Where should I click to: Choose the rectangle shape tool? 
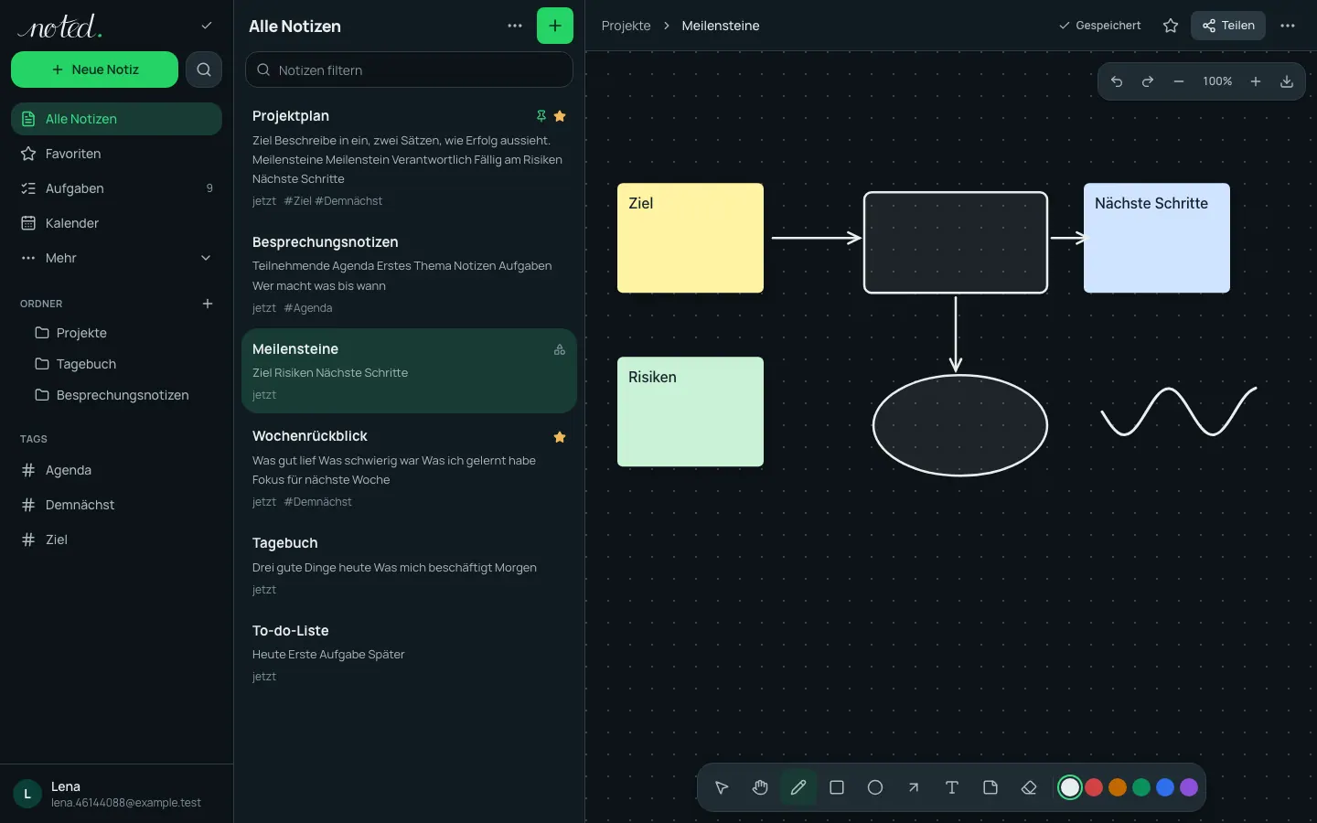pos(837,787)
